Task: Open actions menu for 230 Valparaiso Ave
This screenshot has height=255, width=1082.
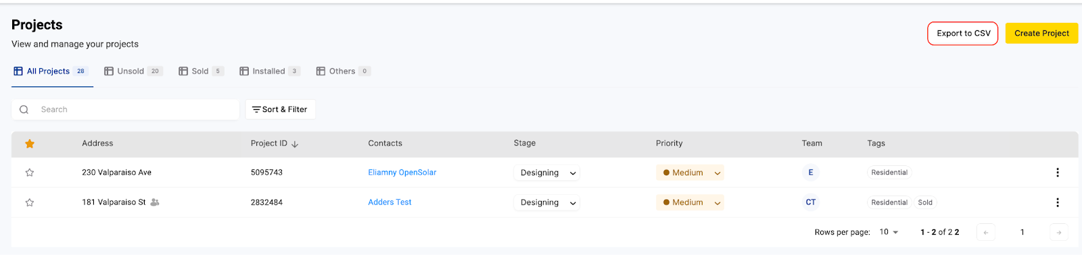Action: (x=1058, y=173)
